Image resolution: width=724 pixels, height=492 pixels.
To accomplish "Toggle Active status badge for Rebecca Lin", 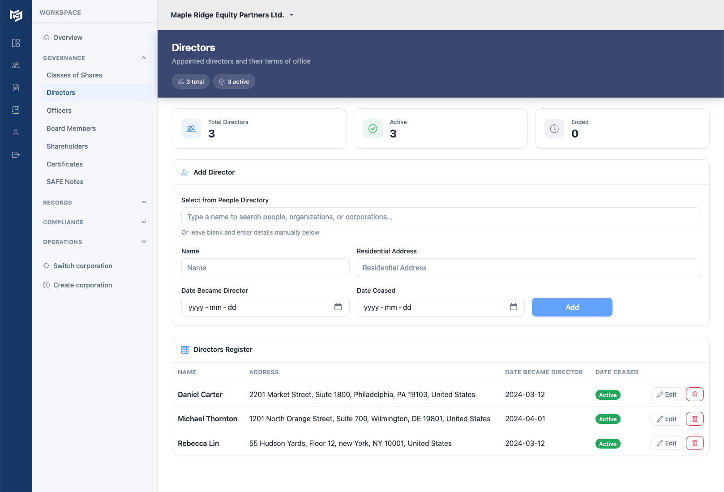I will (x=608, y=443).
